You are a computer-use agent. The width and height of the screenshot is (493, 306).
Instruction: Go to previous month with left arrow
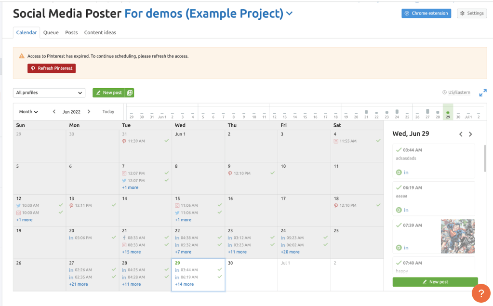pyautogui.click(x=54, y=112)
